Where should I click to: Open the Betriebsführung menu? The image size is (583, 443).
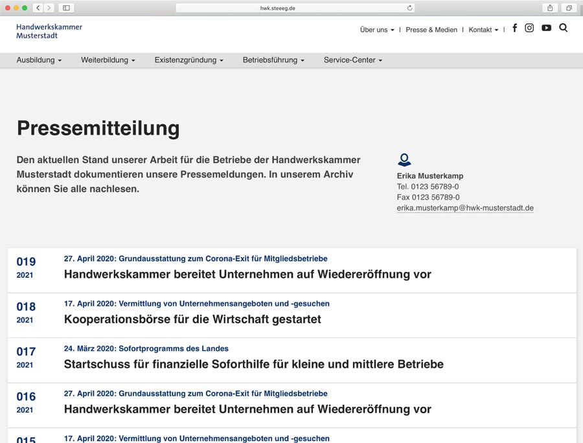click(x=273, y=60)
